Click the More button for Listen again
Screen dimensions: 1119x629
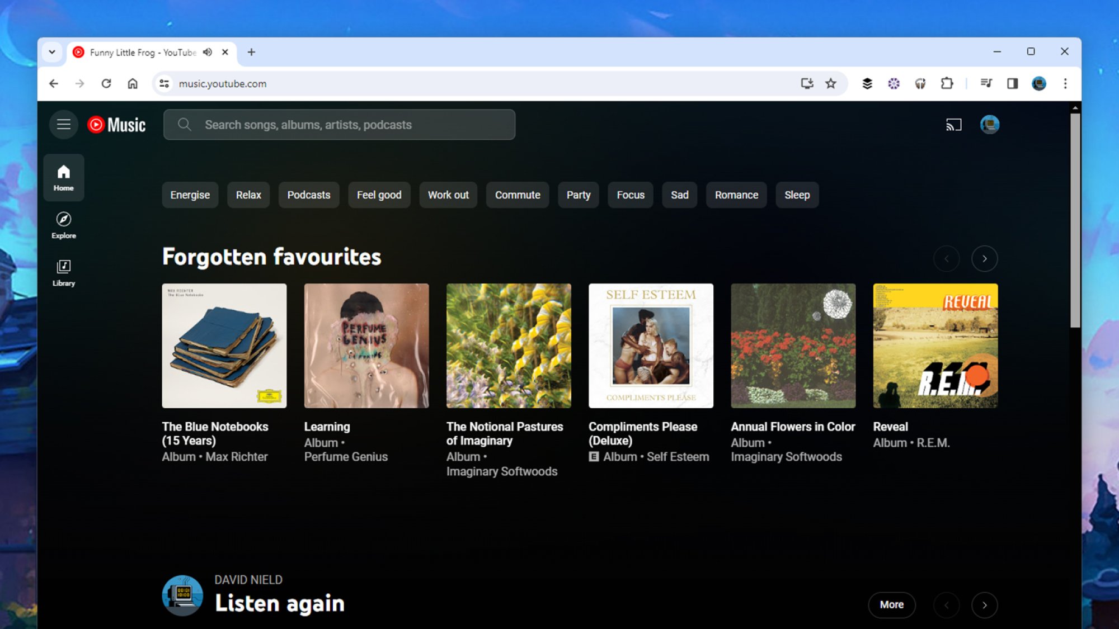pos(891,604)
